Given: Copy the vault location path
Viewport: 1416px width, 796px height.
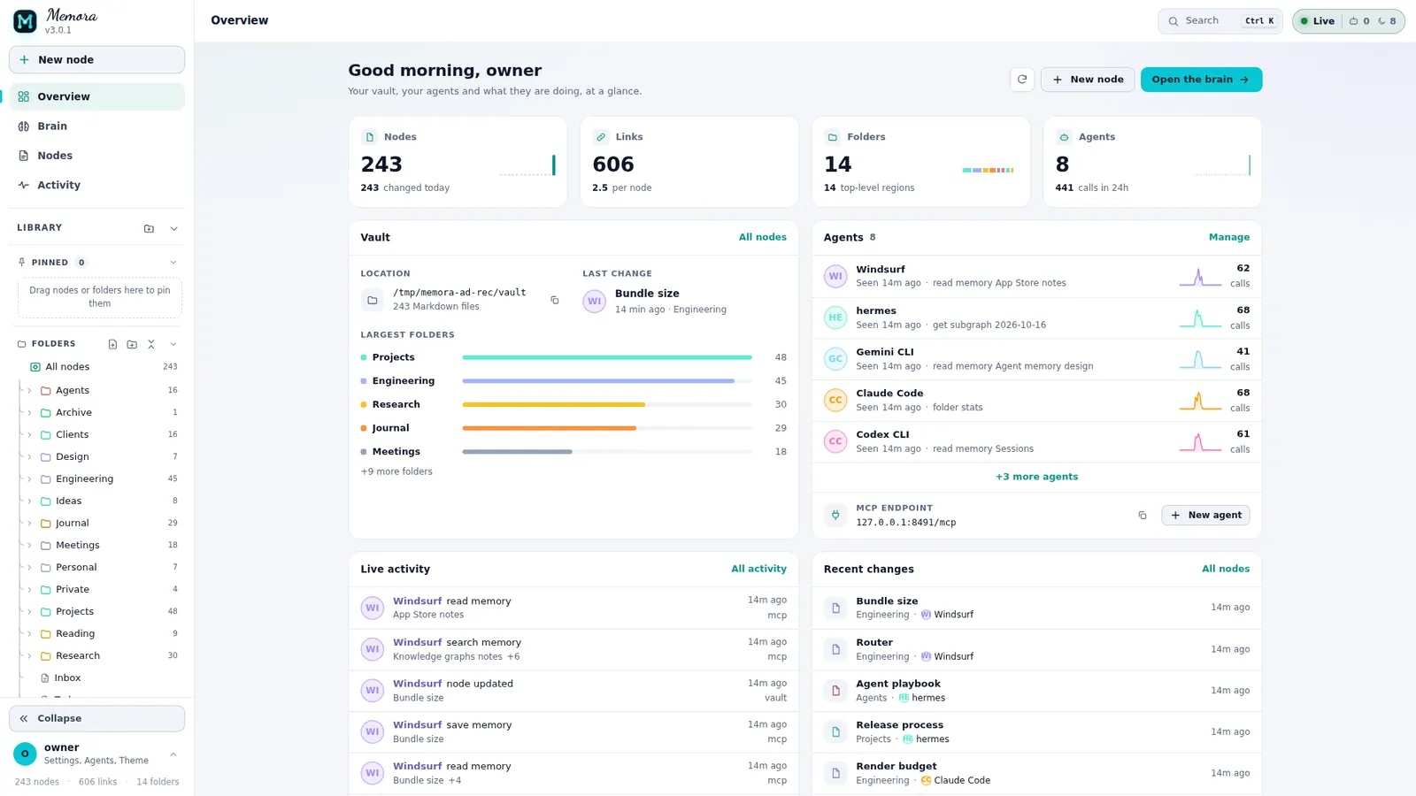Looking at the screenshot, I should [x=555, y=300].
